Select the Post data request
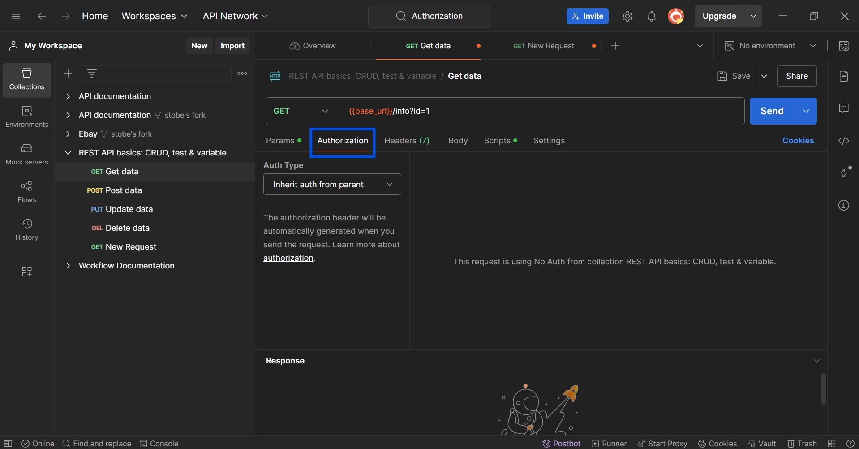This screenshot has height=449, width=859. pyautogui.click(x=155, y=190)
